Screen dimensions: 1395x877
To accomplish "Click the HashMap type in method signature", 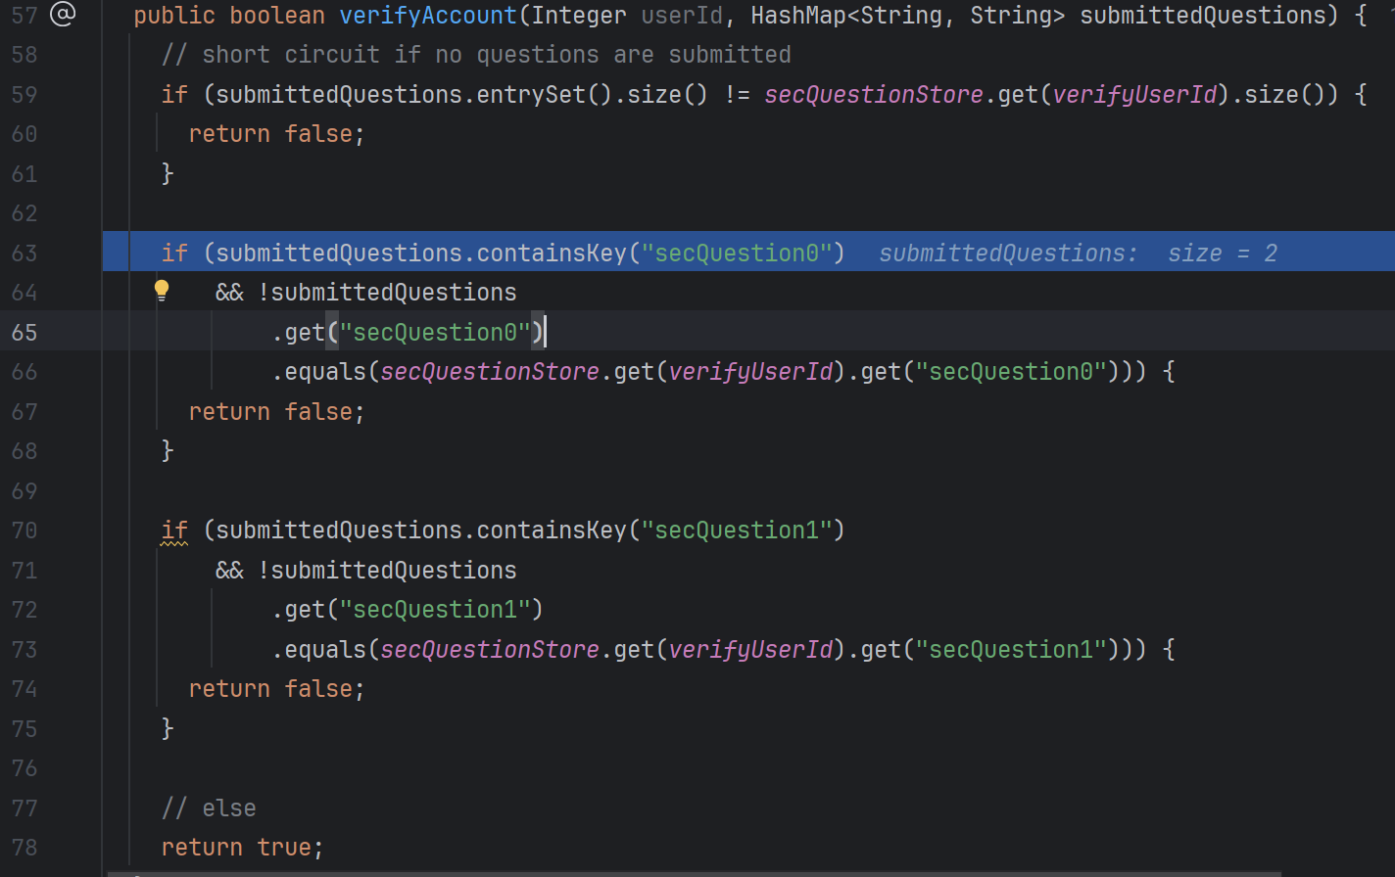I will [791, 16].
